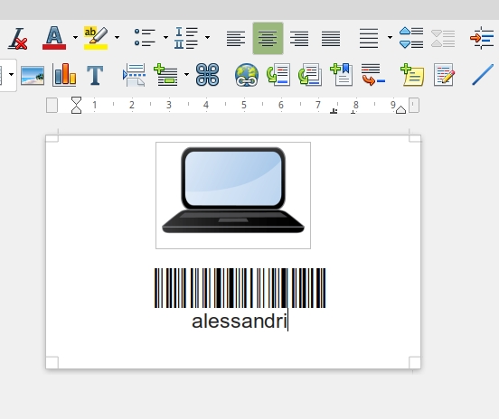The height and width of the screenshot is (419, 499).
Task: Click ruler mark number 5
Action: click(244, 105)
